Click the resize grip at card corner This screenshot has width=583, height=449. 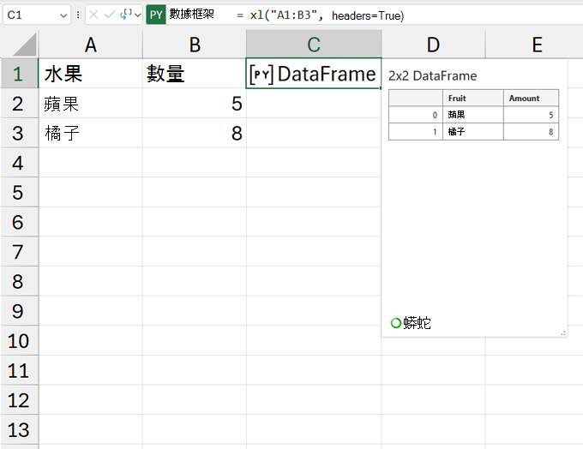pos(563,333)
